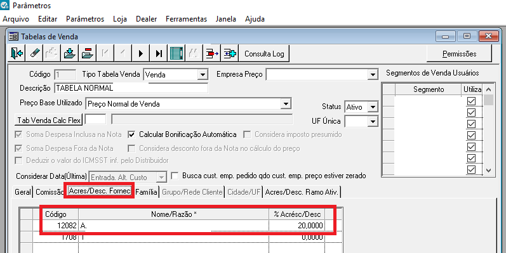Open the Parâmetros menu

tap(85, 19)
